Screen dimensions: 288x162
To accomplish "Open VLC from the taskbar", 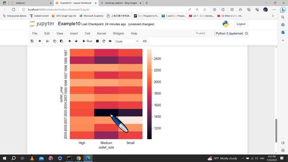I will point(32,158).
